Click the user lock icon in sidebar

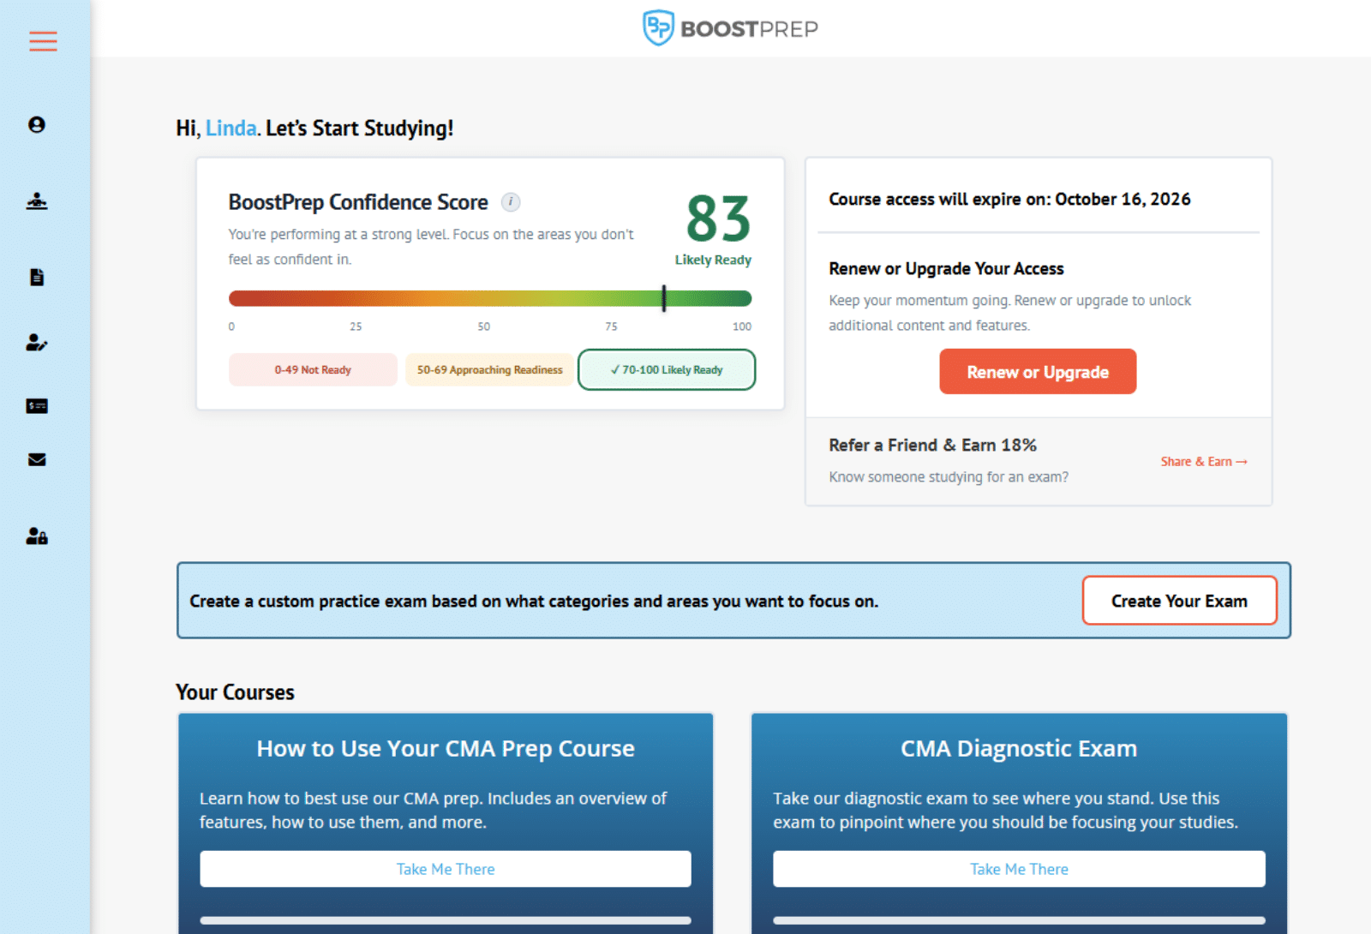click(37, 536)
